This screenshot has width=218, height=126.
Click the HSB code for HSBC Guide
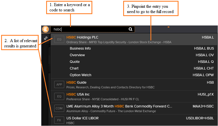click(210, 83)
